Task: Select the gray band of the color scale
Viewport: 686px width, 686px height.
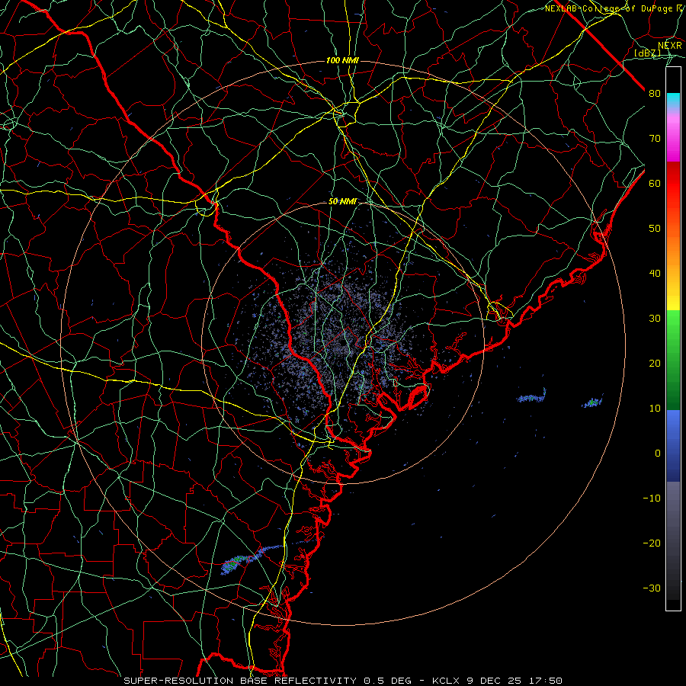Action: 673,540
